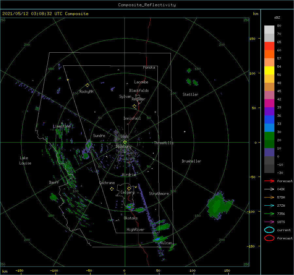Screen dimensions: 294x275
Task: Click the Cochrane city label
Action: tap(107, 183)
